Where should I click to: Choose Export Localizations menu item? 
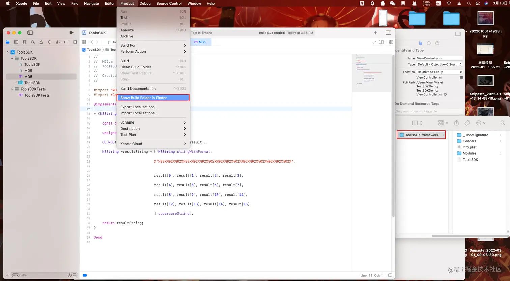153,107
